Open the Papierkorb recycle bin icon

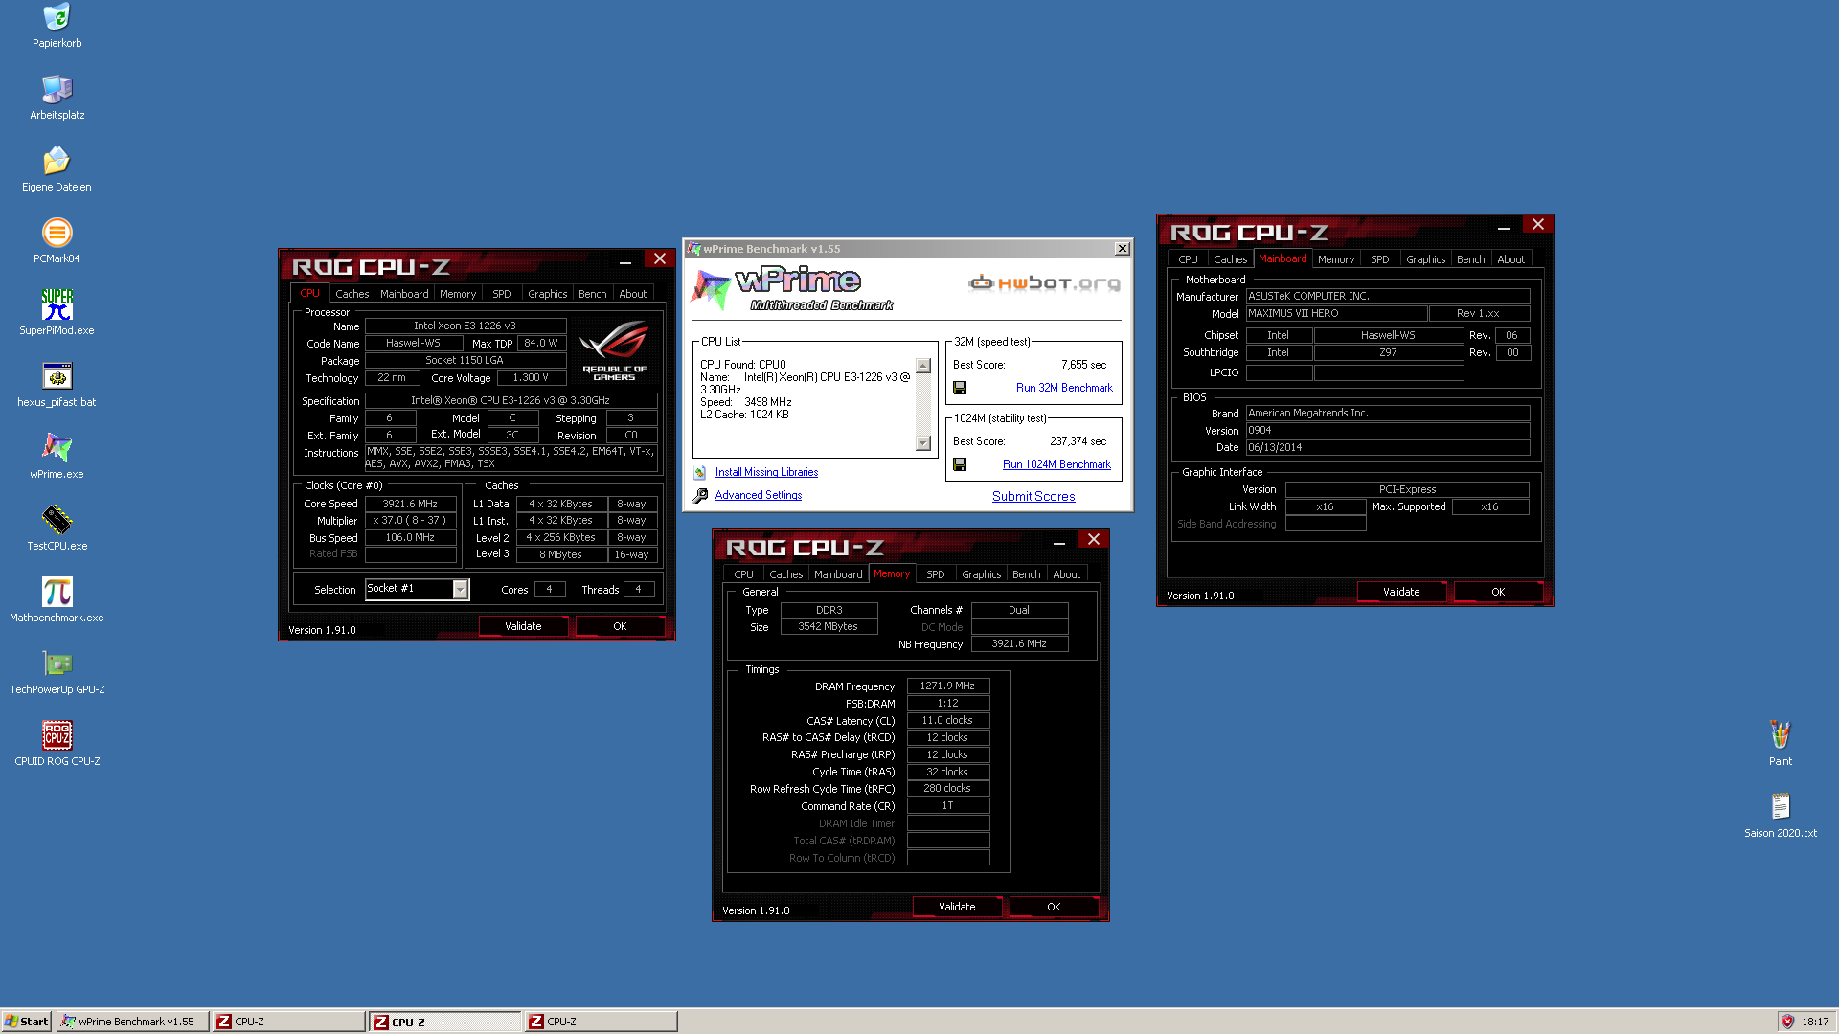pyautogui.click(x=57, y=17)
